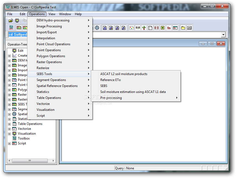This screenshot has width=236, height=178.
Task: Click the ILWIS logo icon on second toolbar
Action: [x=11, y=28]
